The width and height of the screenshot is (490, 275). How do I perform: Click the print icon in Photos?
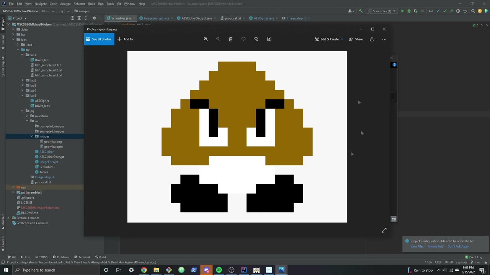pyautogui.click(x=372, y=39)
